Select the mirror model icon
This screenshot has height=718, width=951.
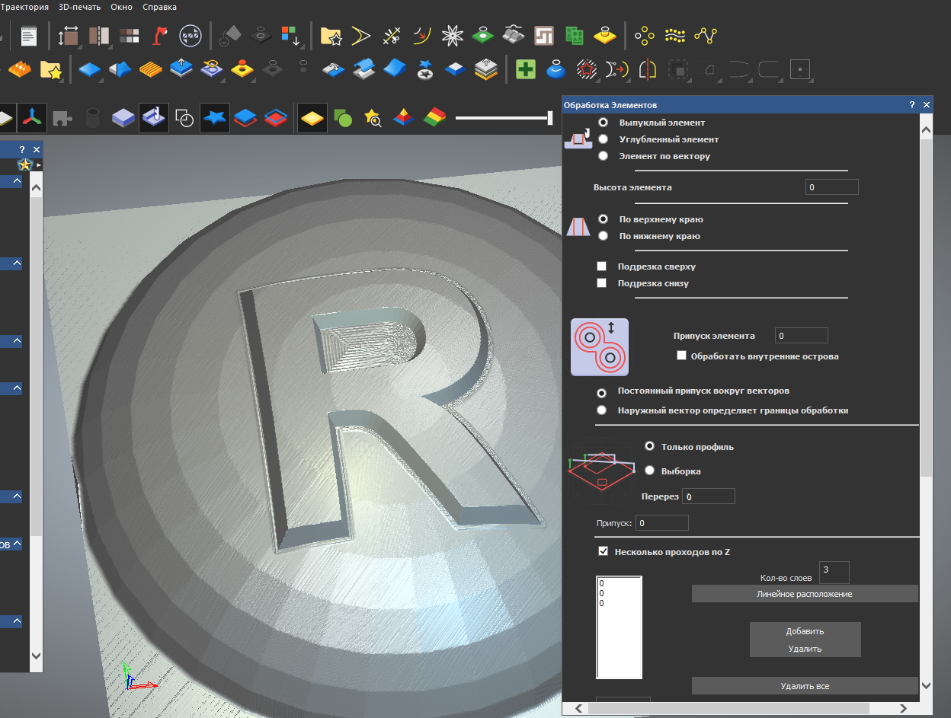coord(99,36)
